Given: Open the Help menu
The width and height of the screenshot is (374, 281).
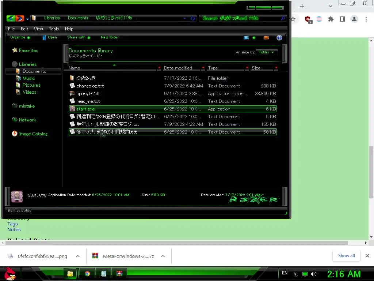Looking at the screenshot, I should [69, 29].
